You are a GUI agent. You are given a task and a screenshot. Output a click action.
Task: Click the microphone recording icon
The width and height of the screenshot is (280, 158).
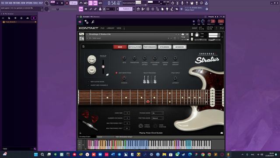pos(182,3)
